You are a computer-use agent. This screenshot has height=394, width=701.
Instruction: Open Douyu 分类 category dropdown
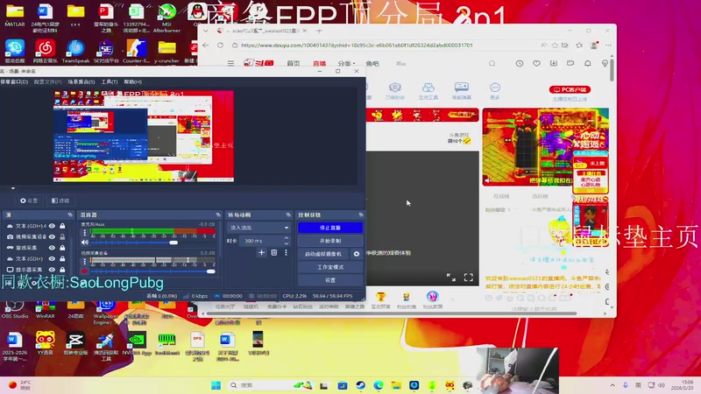pos(346,63)
